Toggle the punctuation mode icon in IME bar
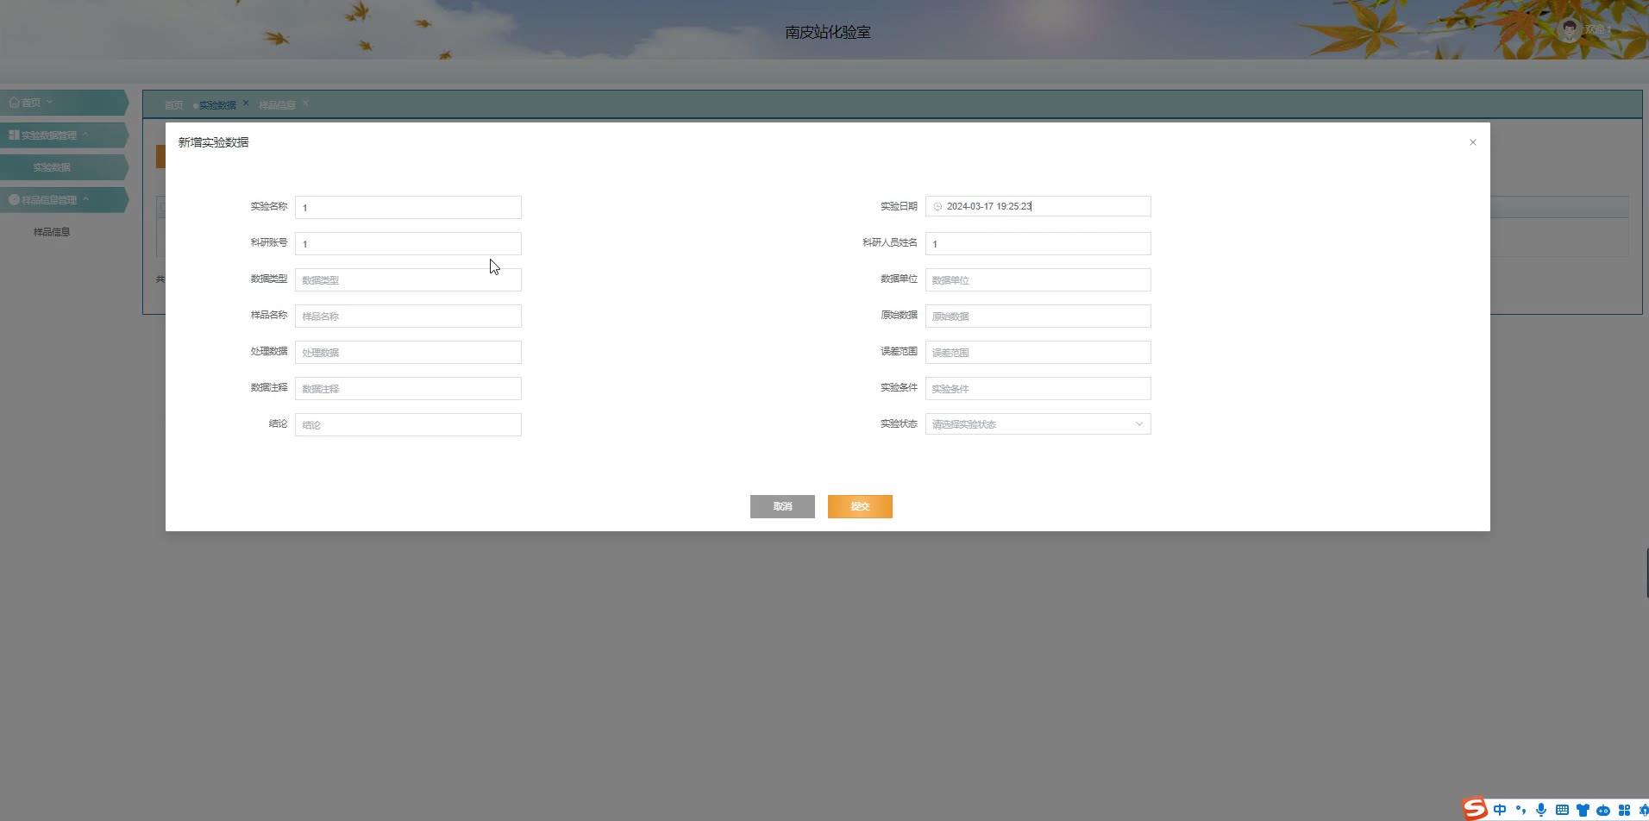The image size is (1649, 821). [1520, 810]
